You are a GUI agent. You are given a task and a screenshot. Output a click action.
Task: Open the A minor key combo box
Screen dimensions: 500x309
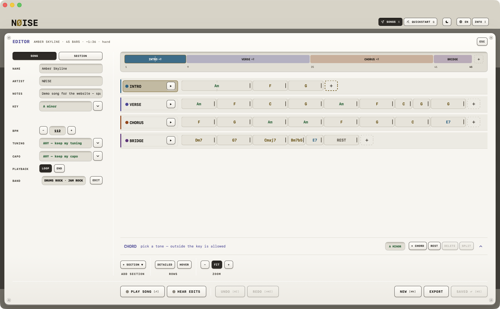[x=66, y=106]
